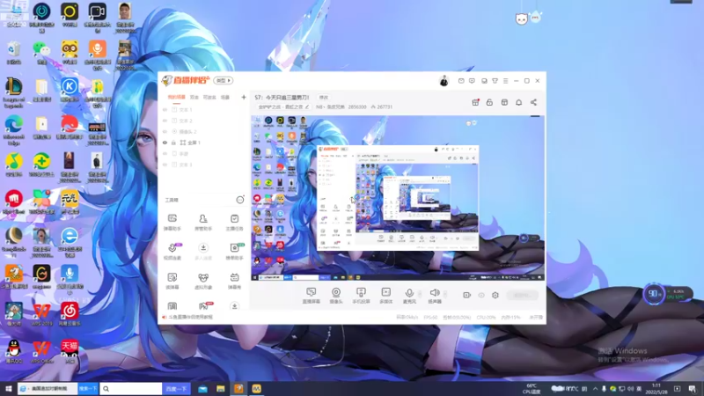Open the gift box icon with red dot
Image resolution: width=704 pixels, height=396 pixels.
point(475,102)
